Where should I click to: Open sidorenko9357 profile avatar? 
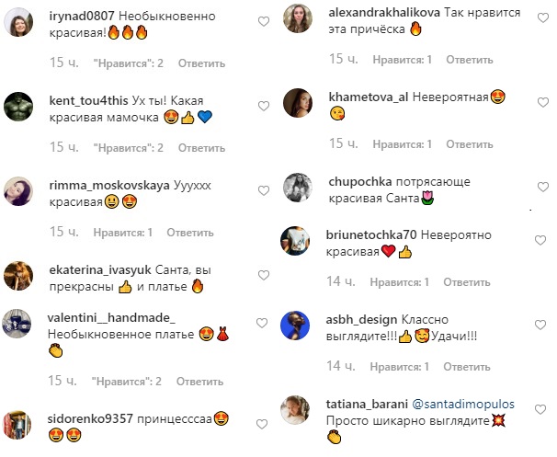tap(17, 425)
